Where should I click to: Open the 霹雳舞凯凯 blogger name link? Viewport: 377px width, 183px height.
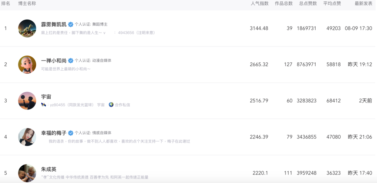[x=54, y=24]
